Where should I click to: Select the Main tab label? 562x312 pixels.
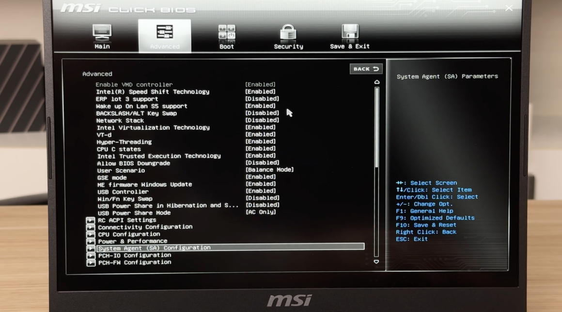(102, 46)
